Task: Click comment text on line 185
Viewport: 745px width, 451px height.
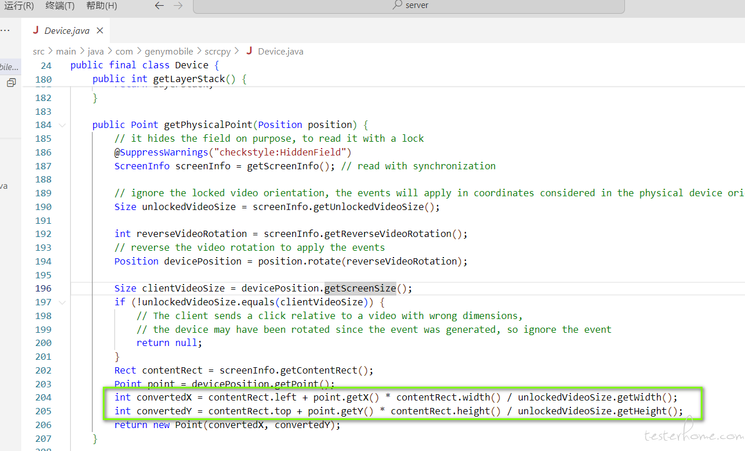Action: click(x=269, y=138)
